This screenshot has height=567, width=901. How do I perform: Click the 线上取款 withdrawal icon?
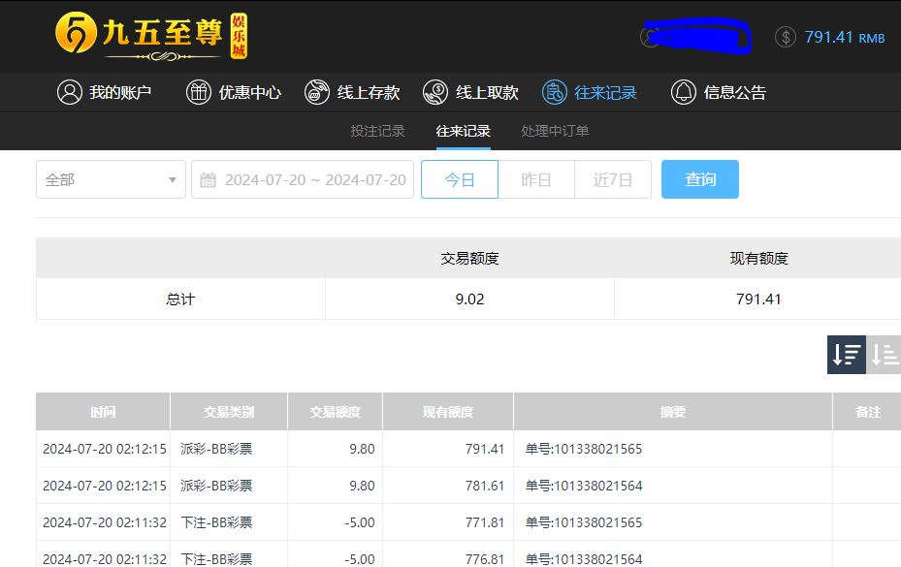(x=435, y=92)
